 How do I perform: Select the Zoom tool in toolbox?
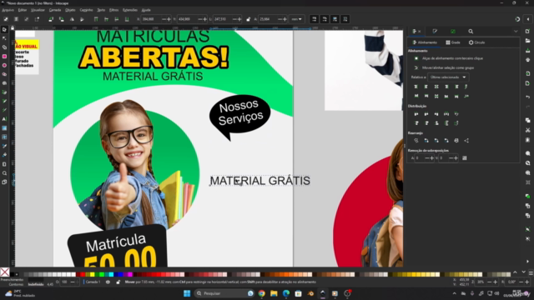(4, 173)
